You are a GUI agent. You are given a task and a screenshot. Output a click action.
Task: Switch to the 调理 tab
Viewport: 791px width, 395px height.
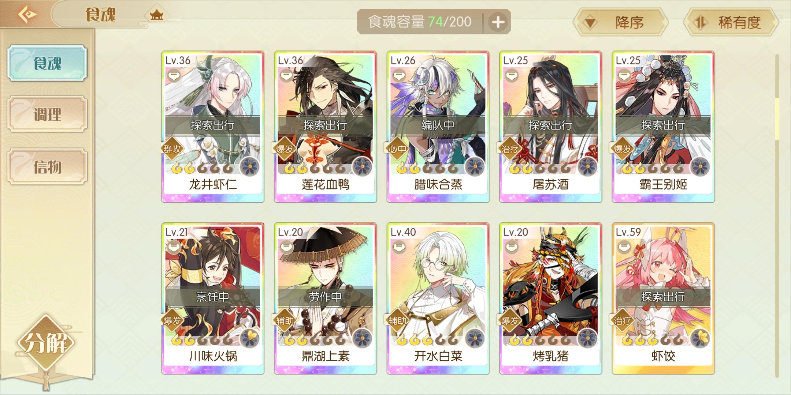tap(48, 114)
